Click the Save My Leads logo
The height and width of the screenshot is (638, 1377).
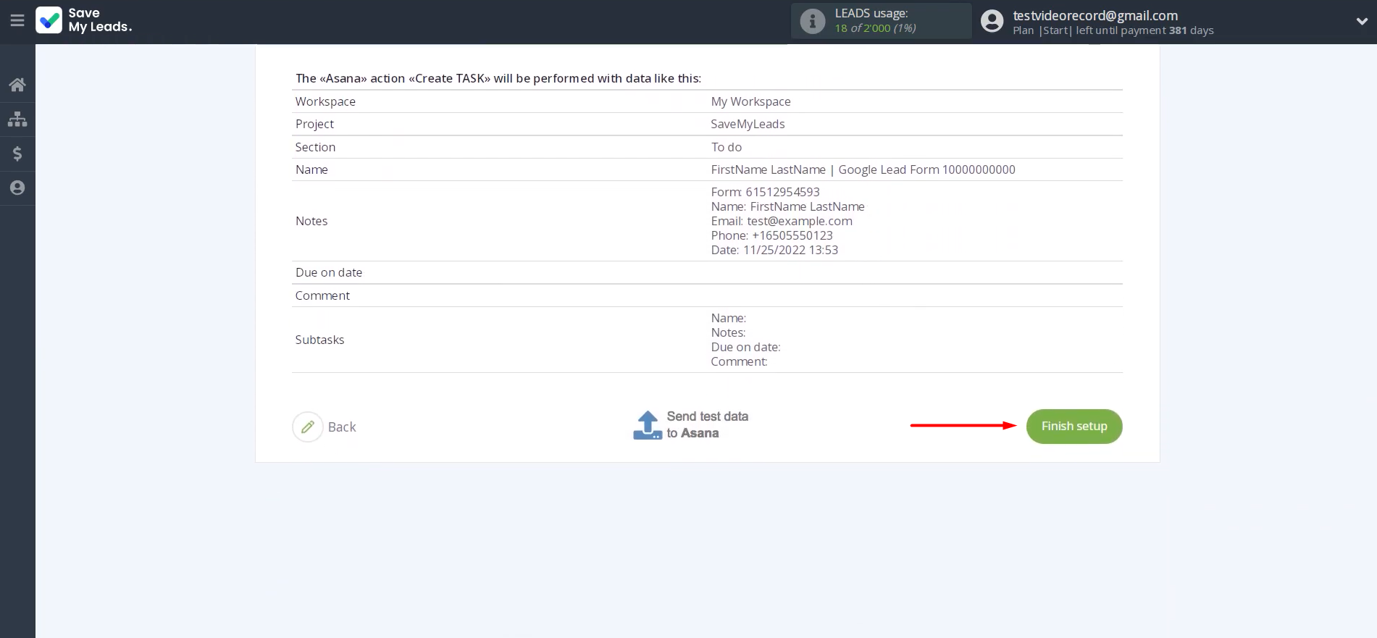84,20
